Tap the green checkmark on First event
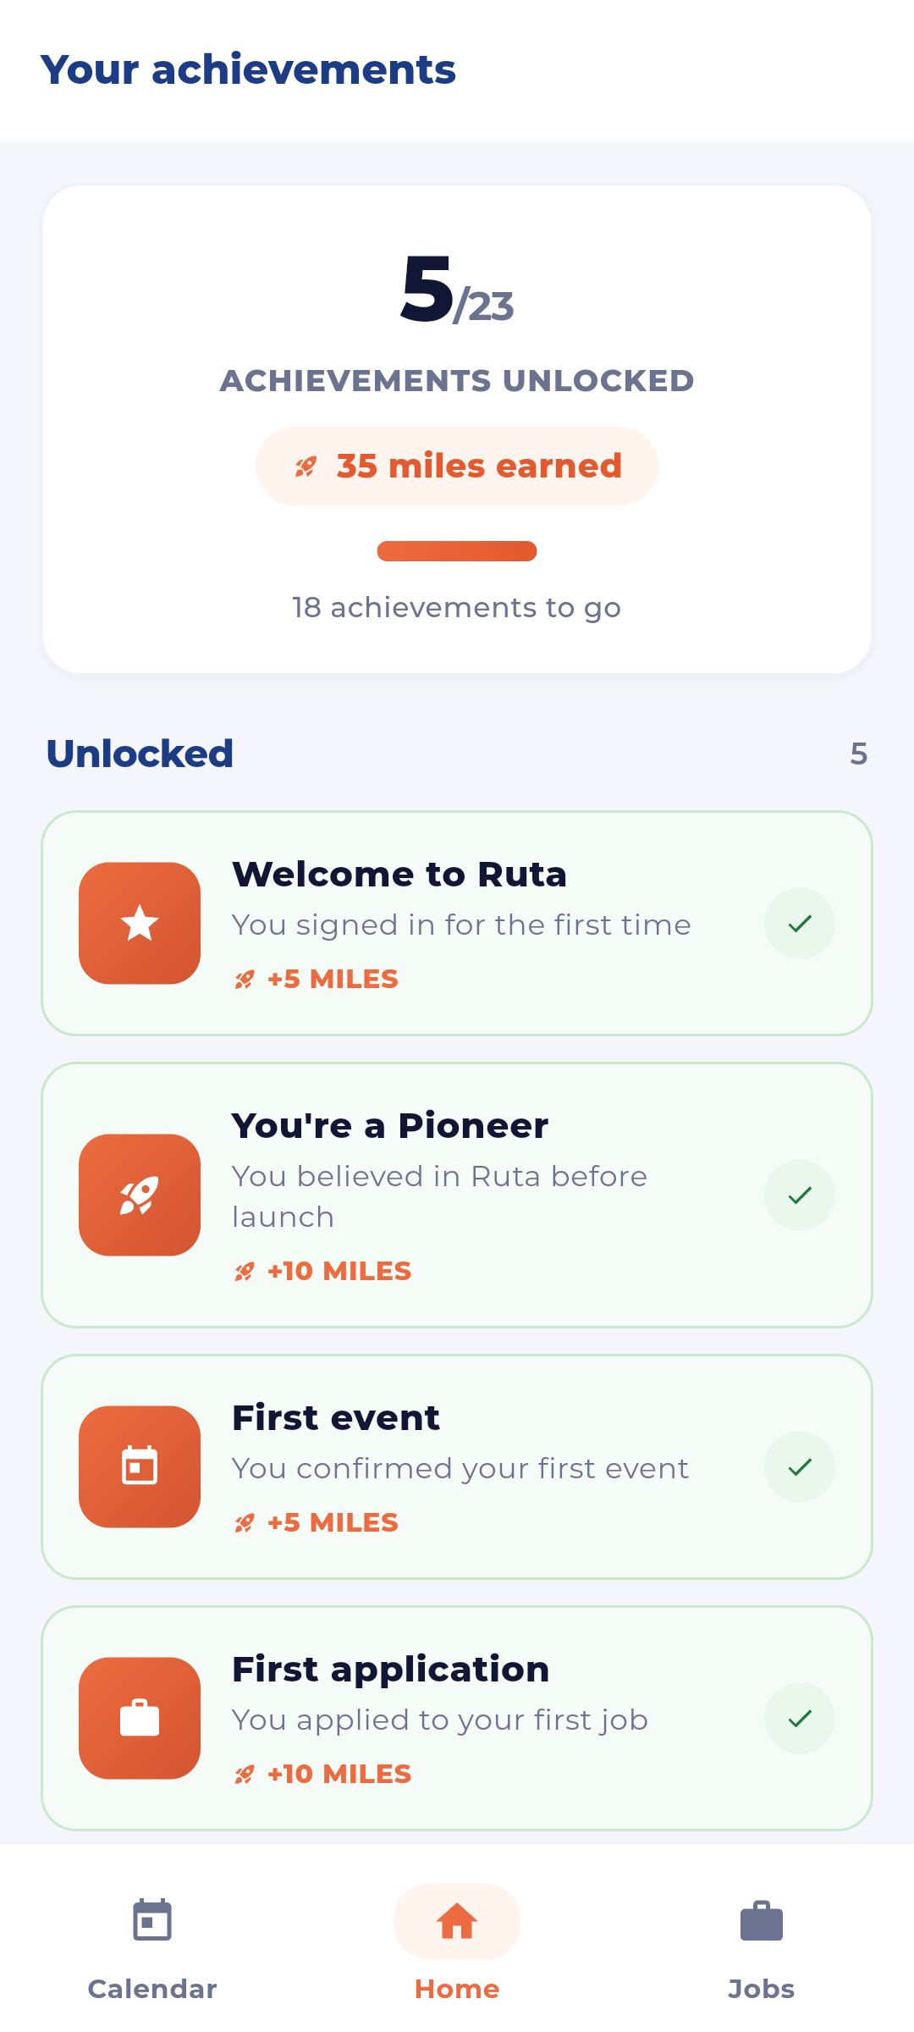This screenshot has height=2032, width=914. pyautogui.click(x=800, y=1466)
